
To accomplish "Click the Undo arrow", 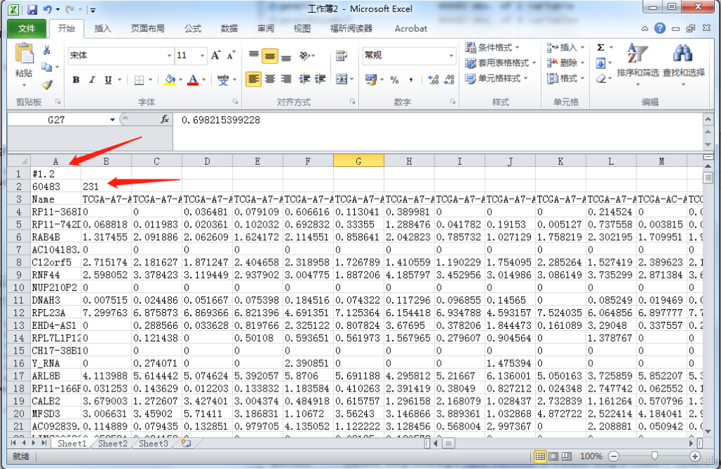I will pyautogui.click(x=47, y=9).
